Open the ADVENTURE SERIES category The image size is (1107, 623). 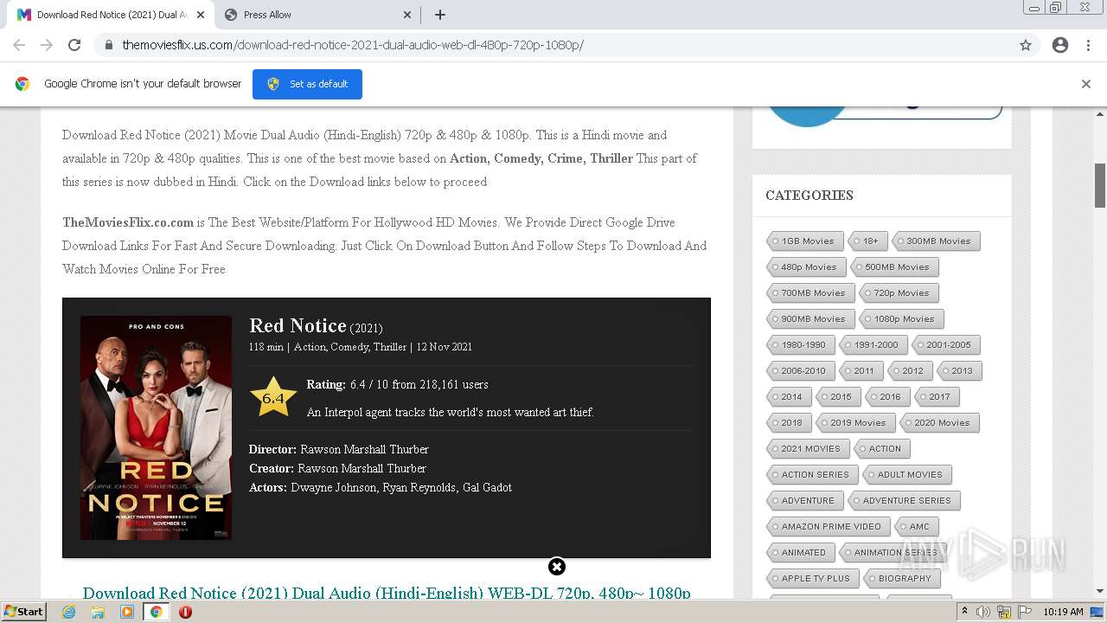(x=902, y=501)
